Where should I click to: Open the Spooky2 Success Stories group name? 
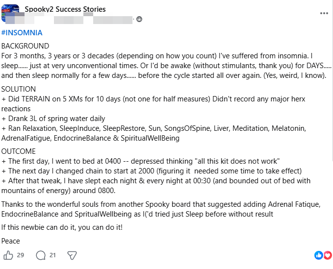pos(65,9)
